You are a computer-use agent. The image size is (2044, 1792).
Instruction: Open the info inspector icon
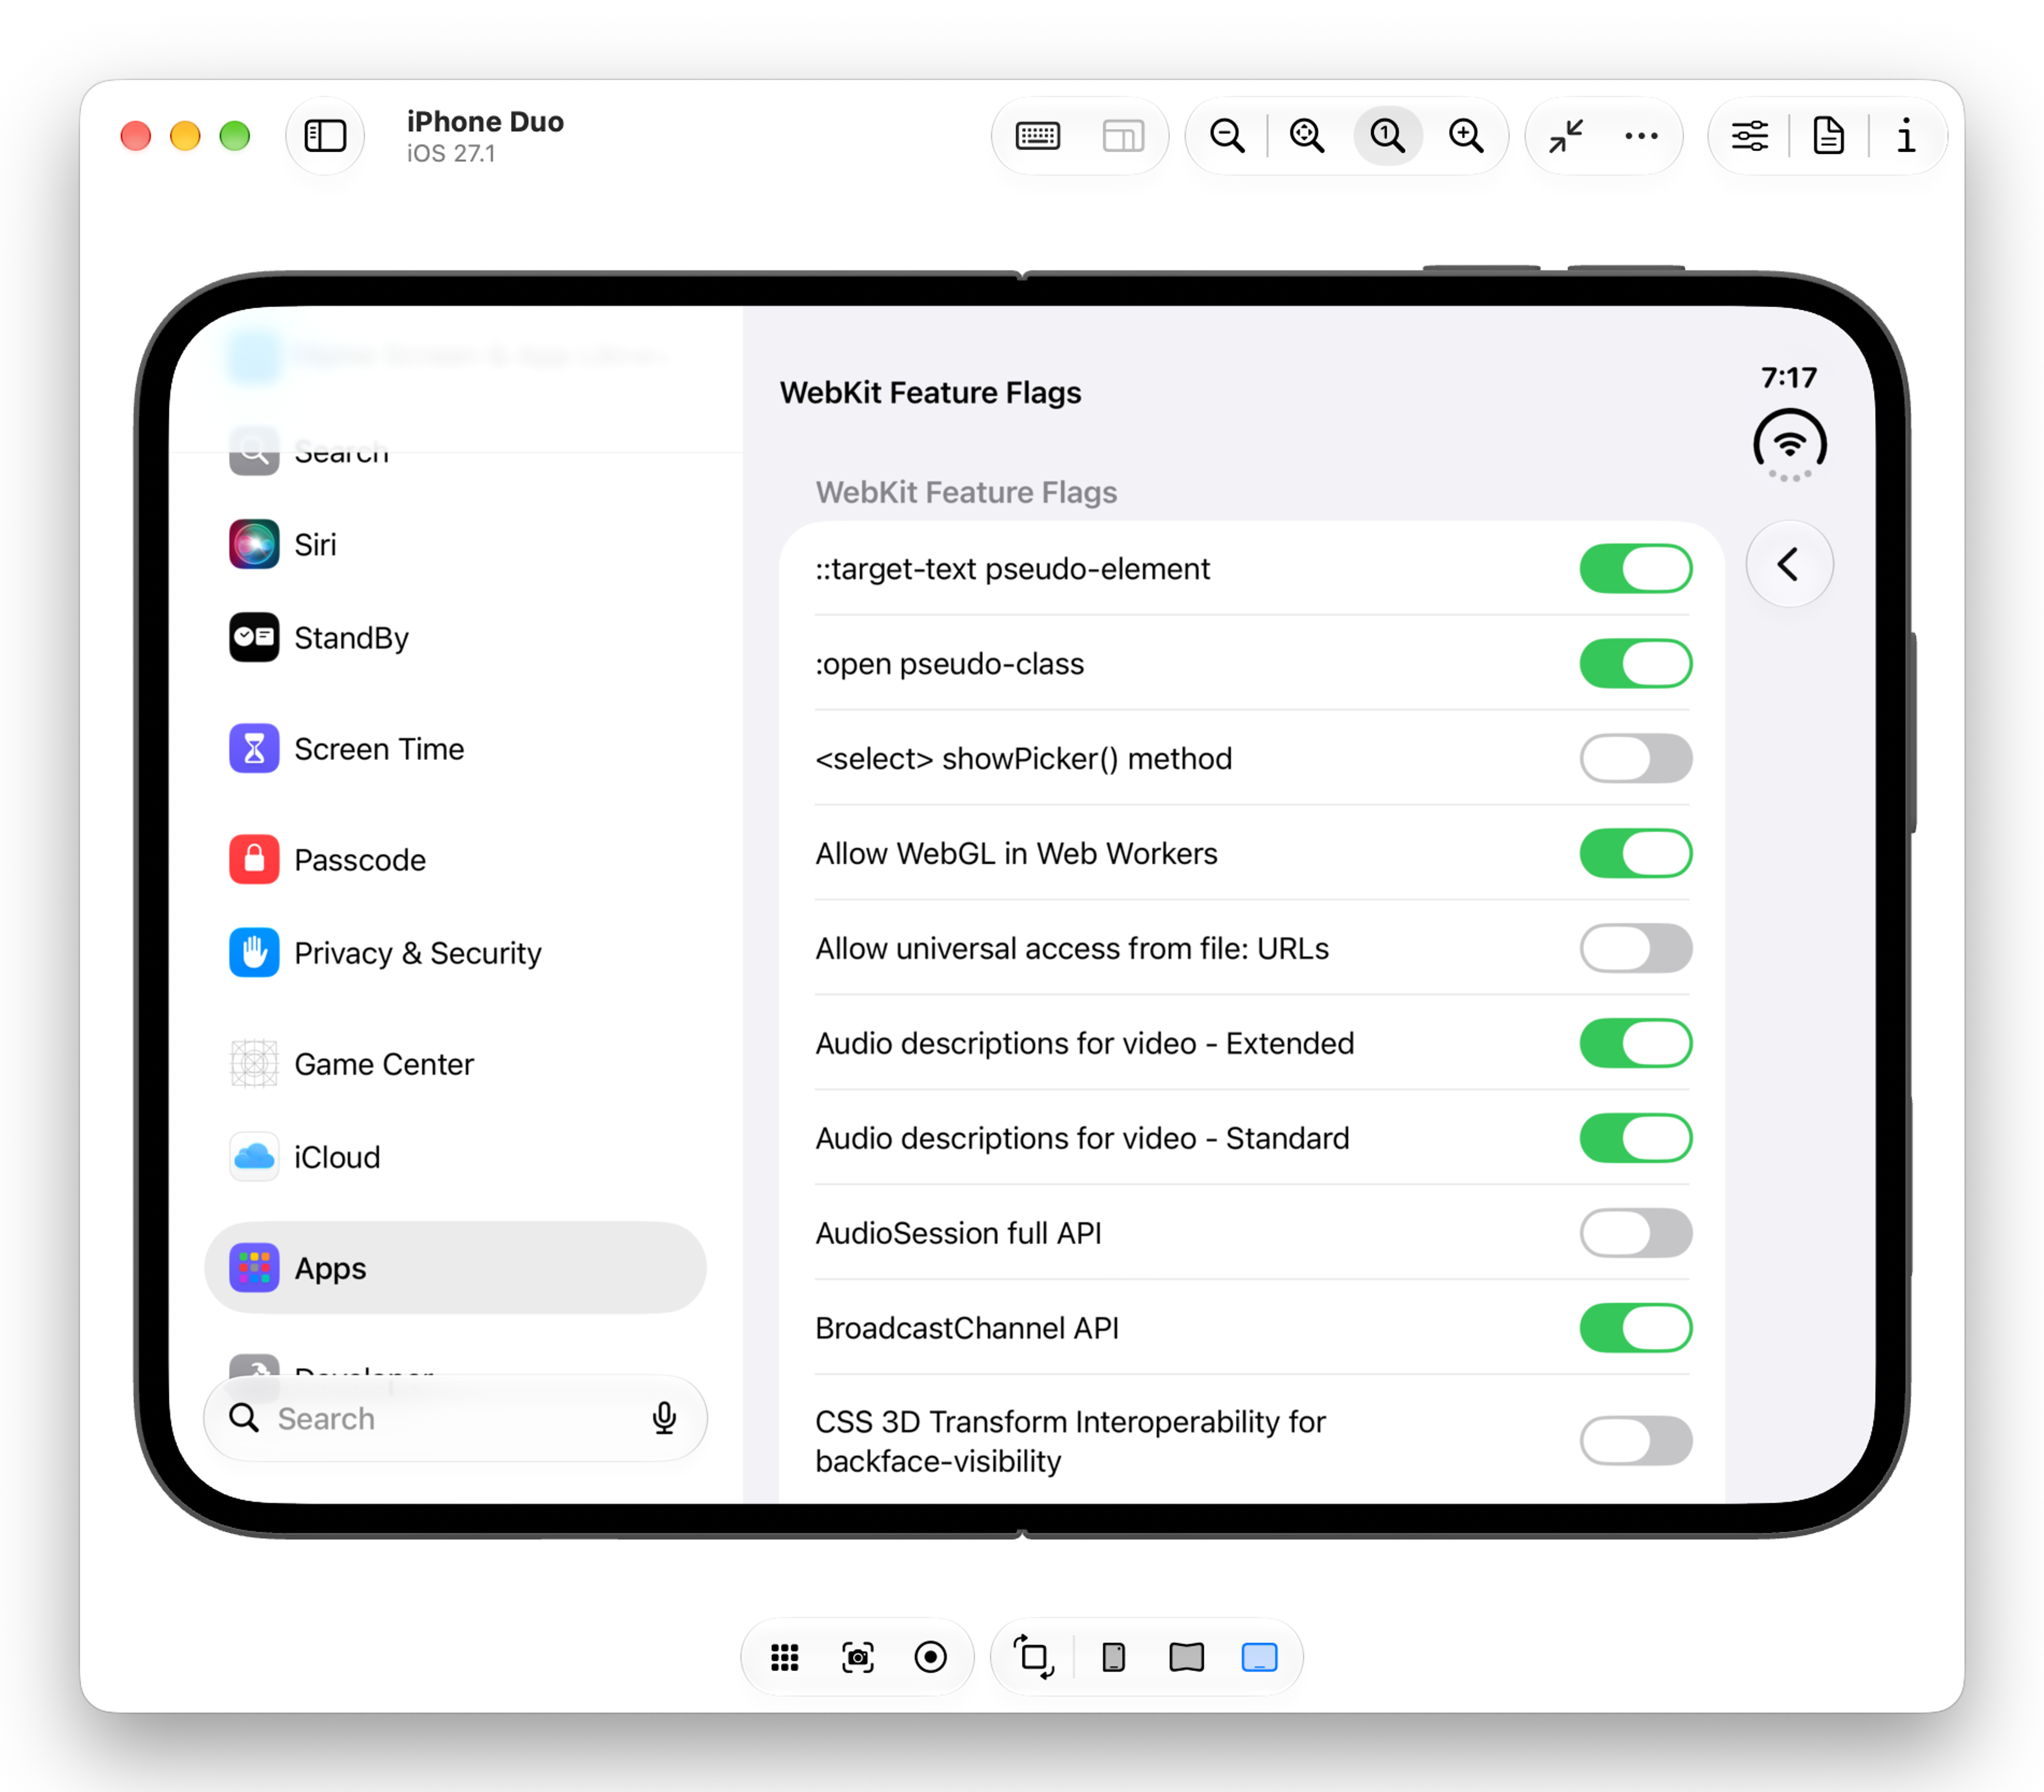click(1907, 135)
